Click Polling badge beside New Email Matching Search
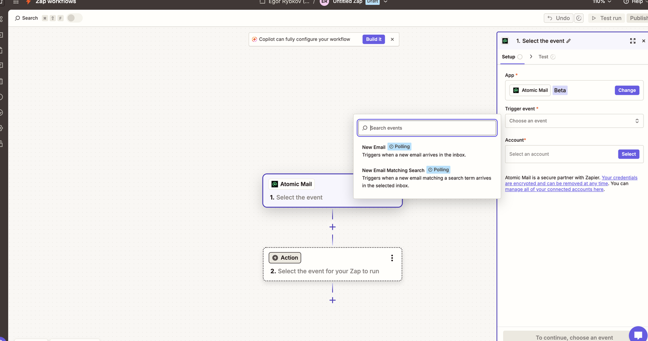648x341 pixels. 438,170
